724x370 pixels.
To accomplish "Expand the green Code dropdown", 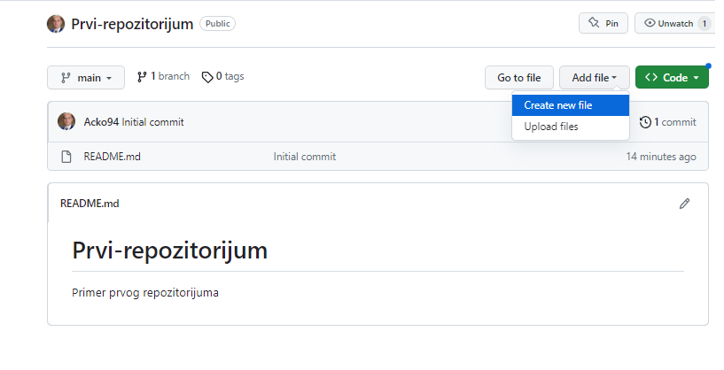I will point(672,78).
